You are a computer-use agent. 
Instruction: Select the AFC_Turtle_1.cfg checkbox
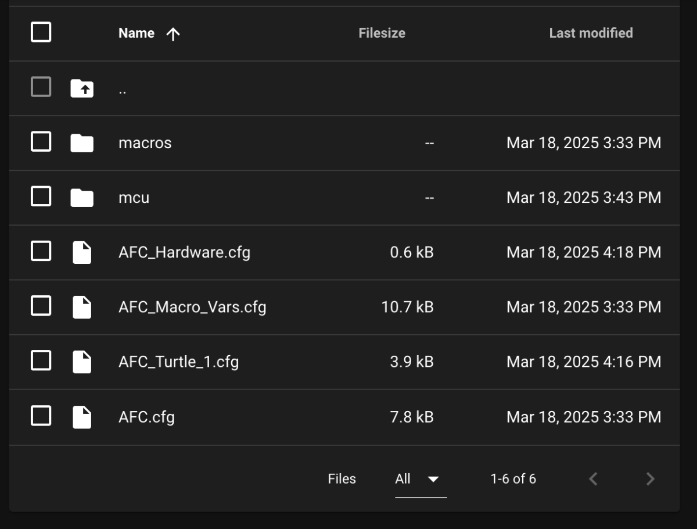click(41, 361)
